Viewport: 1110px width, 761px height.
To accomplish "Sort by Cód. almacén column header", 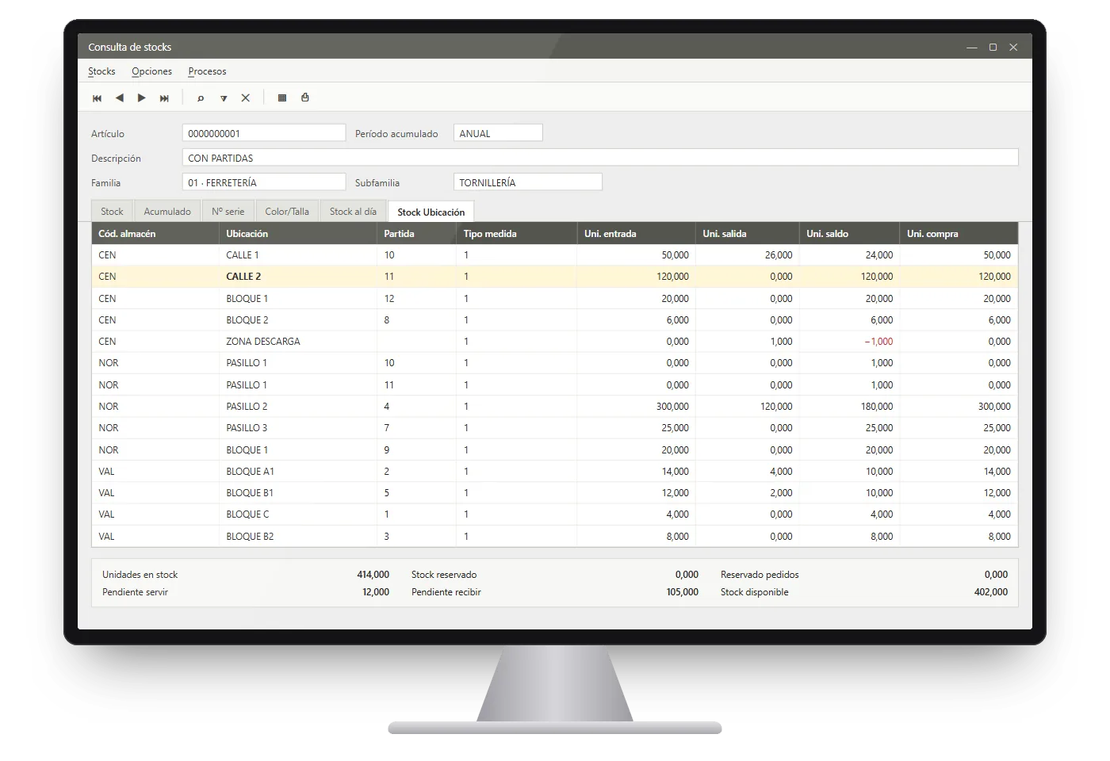I will click(x=155, y=234).
